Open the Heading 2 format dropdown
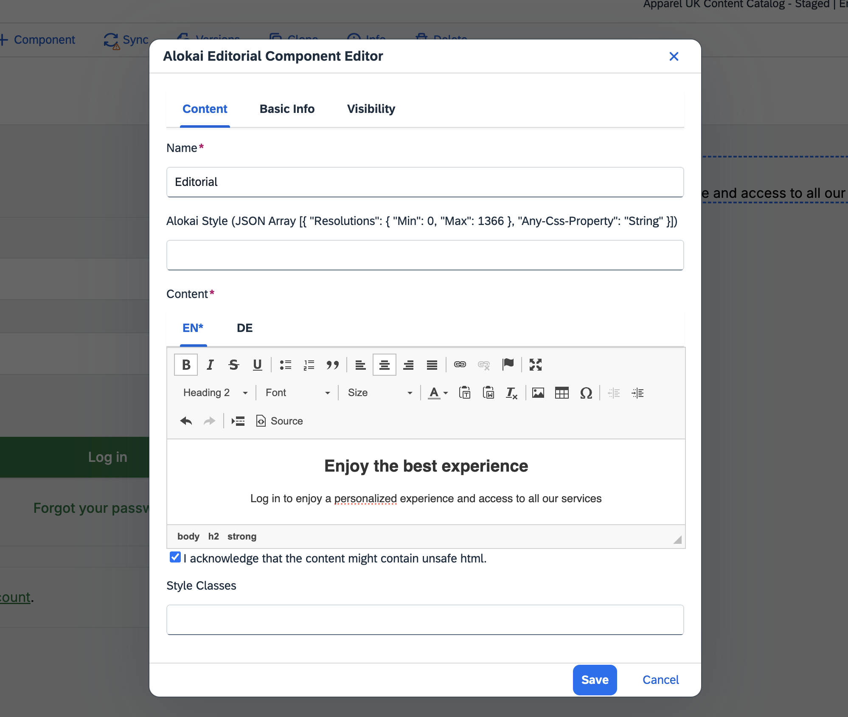848x717 pixels. 216,393
